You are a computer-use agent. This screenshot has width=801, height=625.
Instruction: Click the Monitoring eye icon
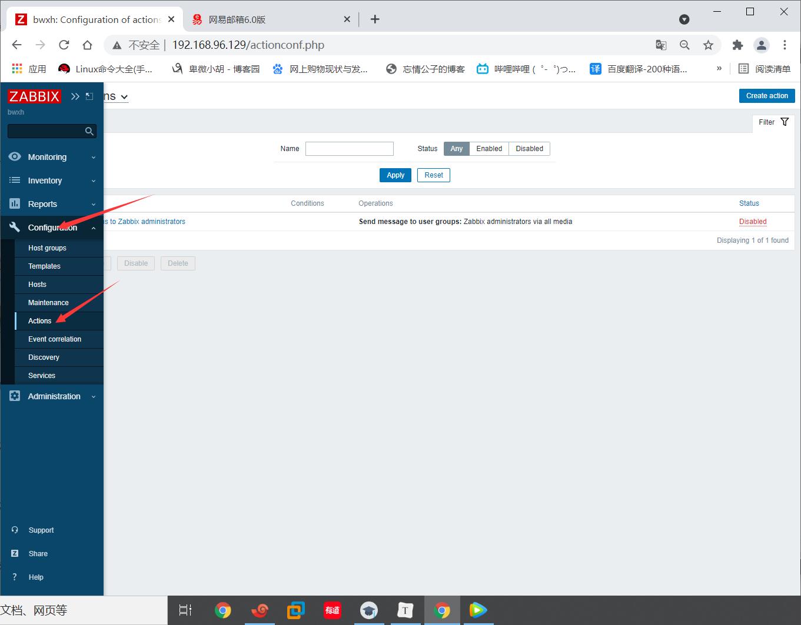coord(15,157)
